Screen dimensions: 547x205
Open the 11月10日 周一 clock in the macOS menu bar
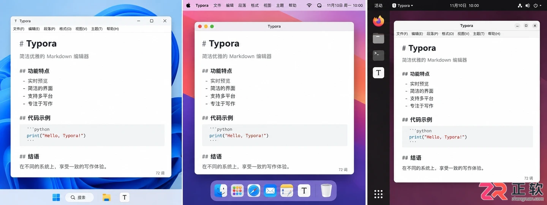[x=345, y=5]
